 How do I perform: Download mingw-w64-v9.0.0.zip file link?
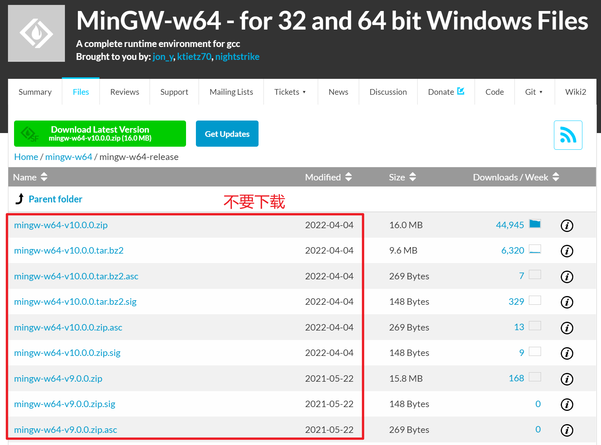click(58, 378)
